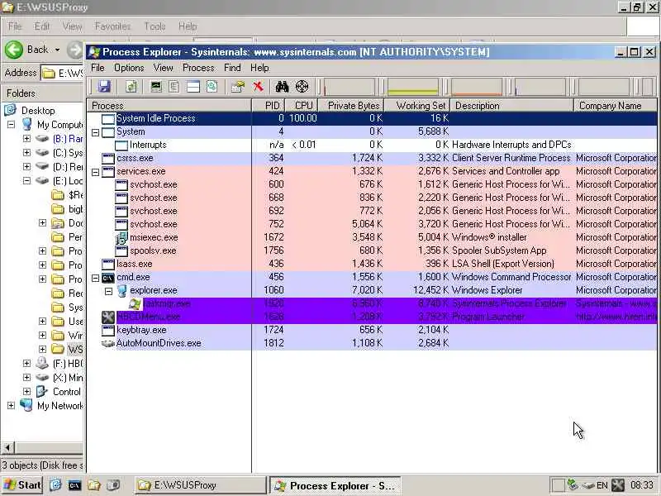
Task: Select the csrss.exe process row
Action: point(372,158)
